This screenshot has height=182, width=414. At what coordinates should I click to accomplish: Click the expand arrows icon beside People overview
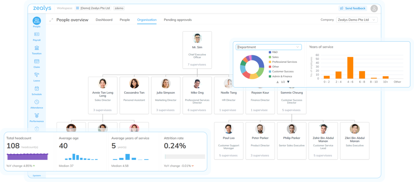click(x=51, y=20)
